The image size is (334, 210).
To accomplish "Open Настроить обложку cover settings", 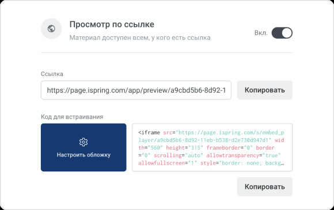I will [x=83, y=147].
